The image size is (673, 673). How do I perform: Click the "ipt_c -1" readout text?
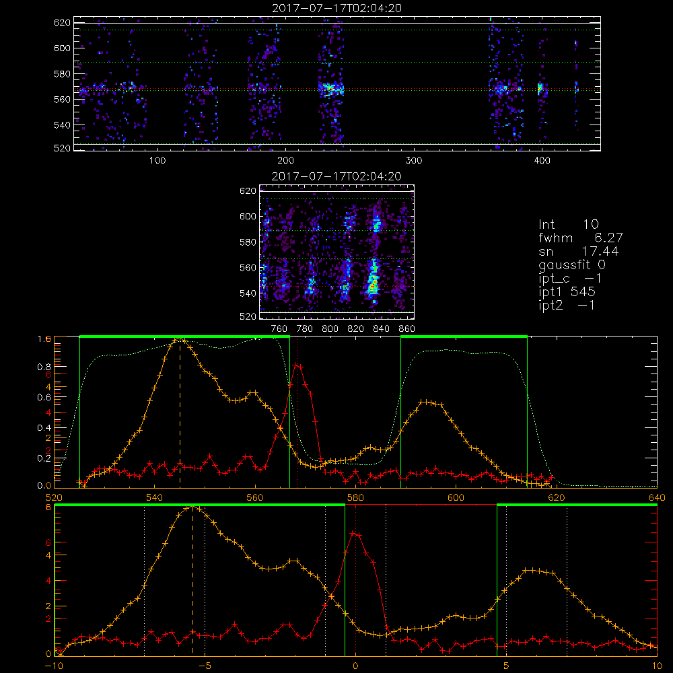point(570,279)
